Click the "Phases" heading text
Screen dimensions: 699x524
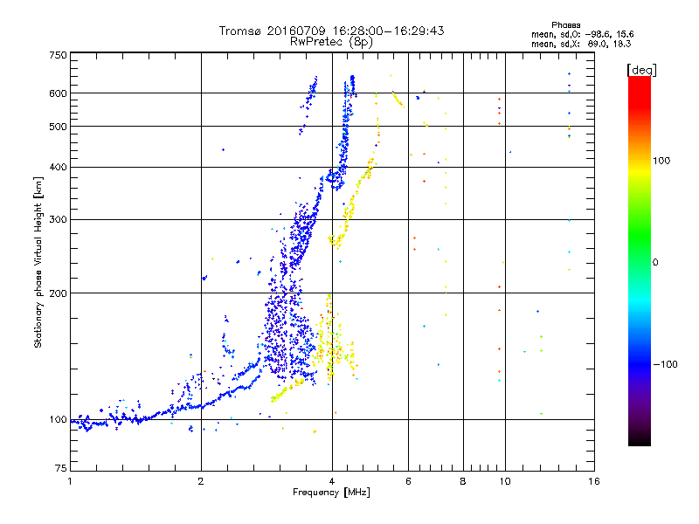click(565, 25)
